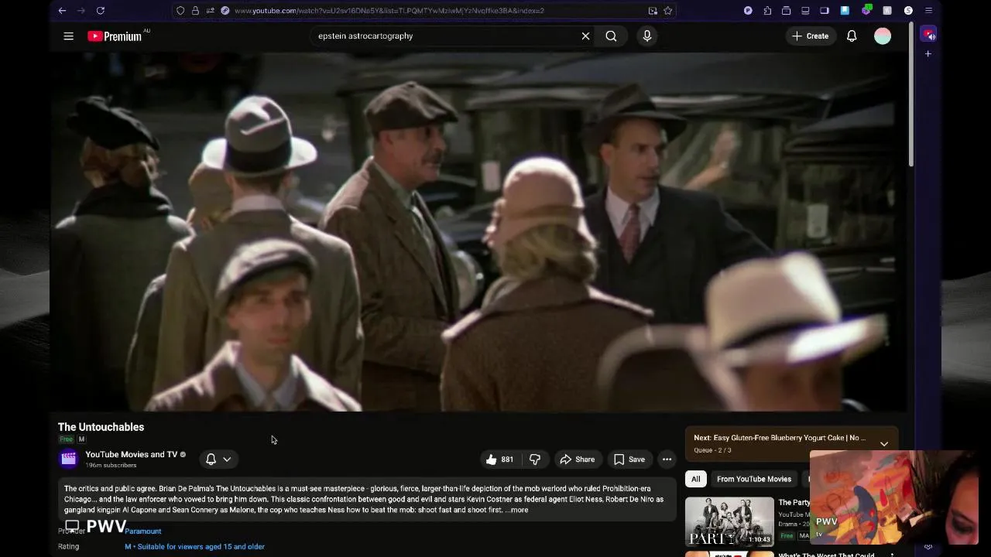Click the magnifier search button
Screen dimensions: 991x557
[x=611, y=36]
